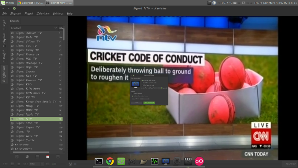
Task: Open the keyboard layout tray indicator
Action: (235, 3)
